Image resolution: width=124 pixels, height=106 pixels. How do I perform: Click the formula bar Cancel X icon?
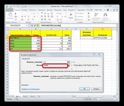point(32,25)
